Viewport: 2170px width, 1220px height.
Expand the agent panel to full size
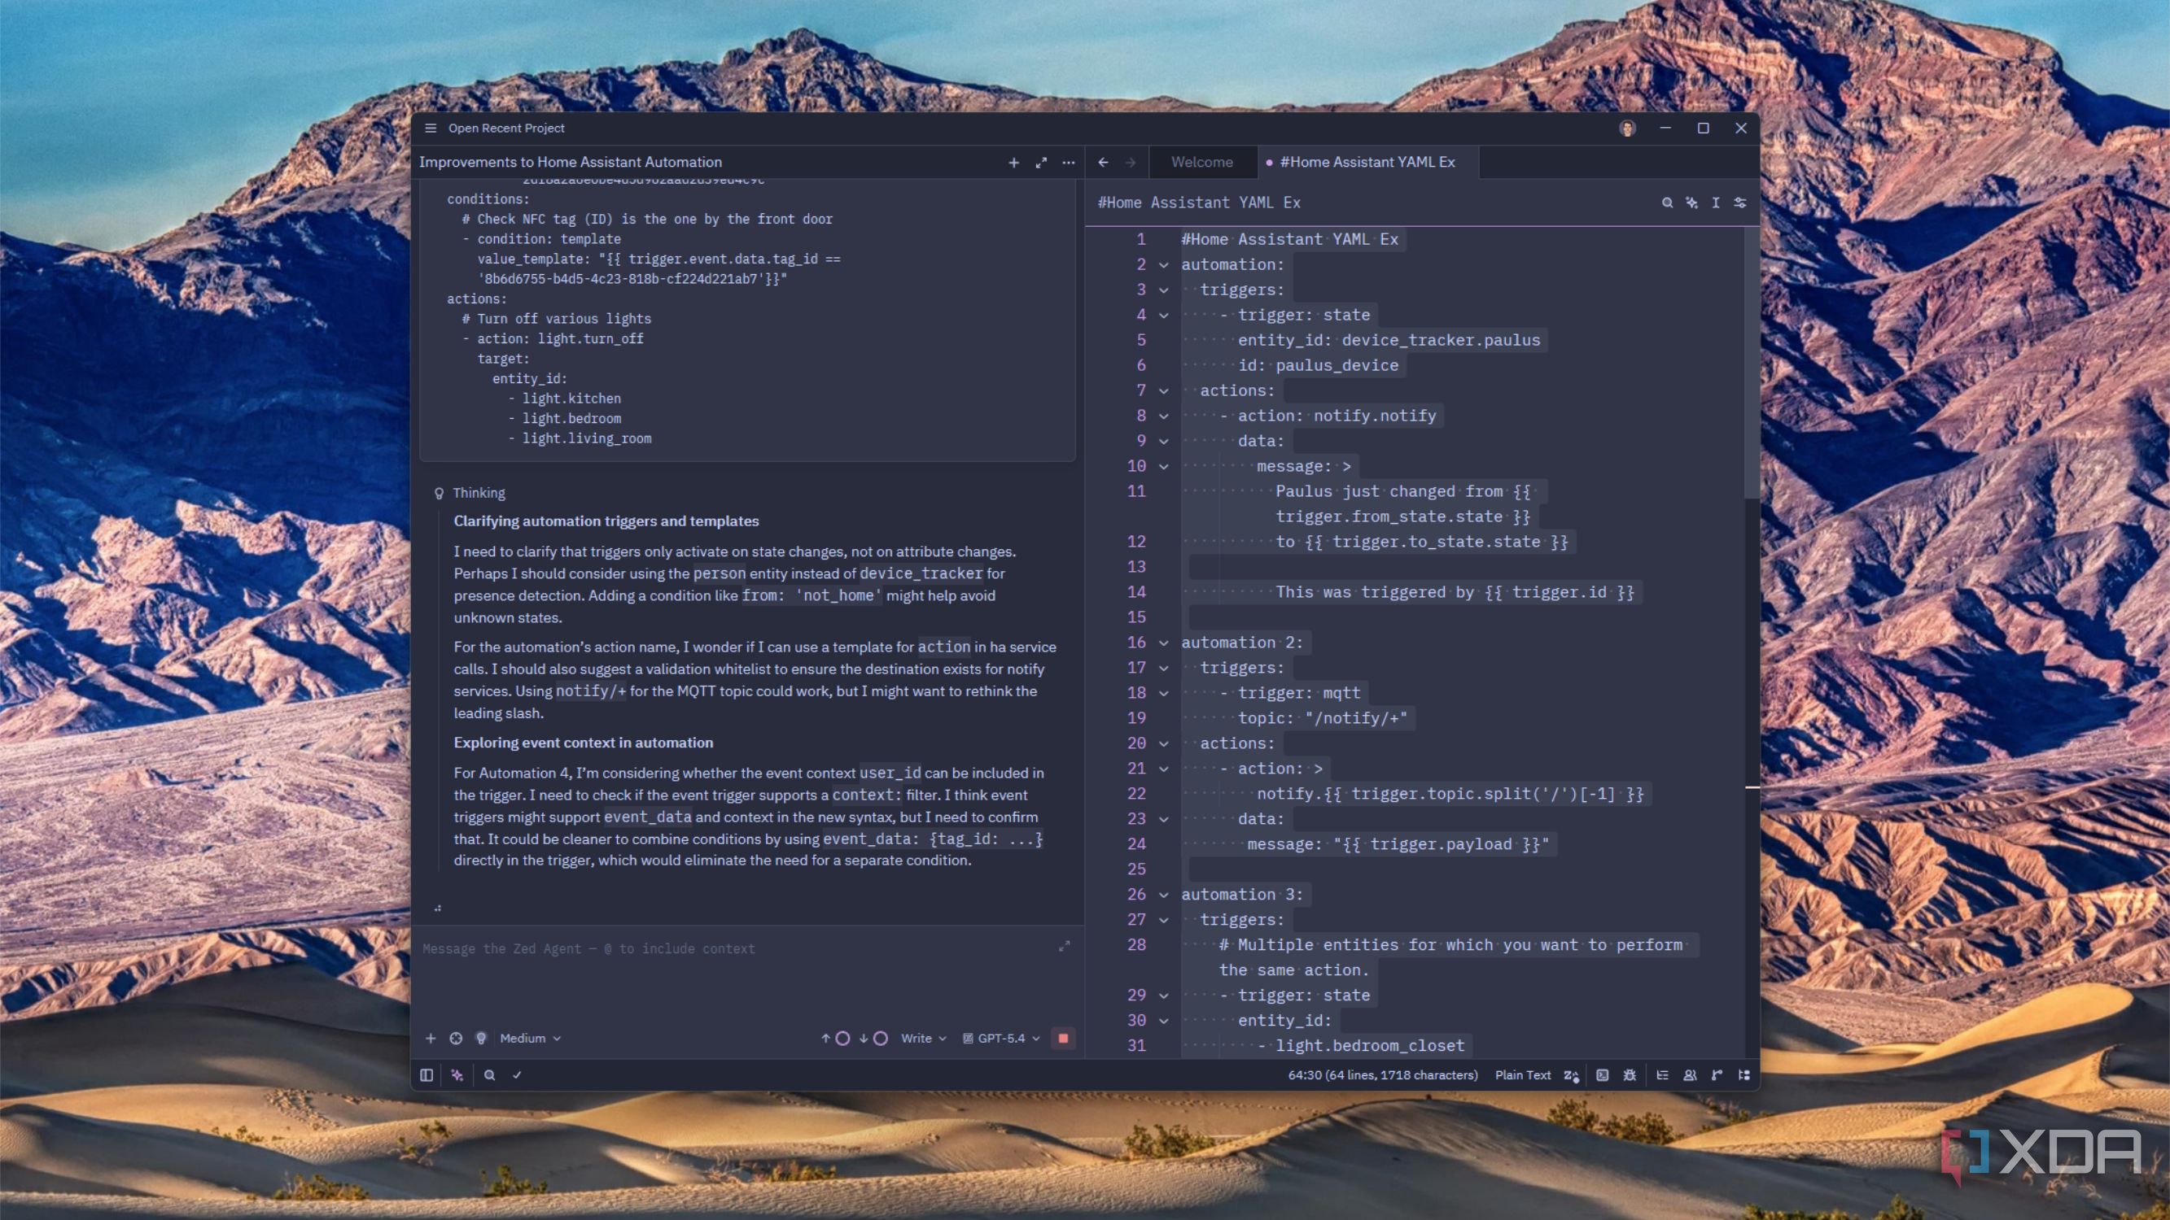tap(1041, 163)
